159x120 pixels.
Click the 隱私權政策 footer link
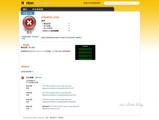pos(53,118)
